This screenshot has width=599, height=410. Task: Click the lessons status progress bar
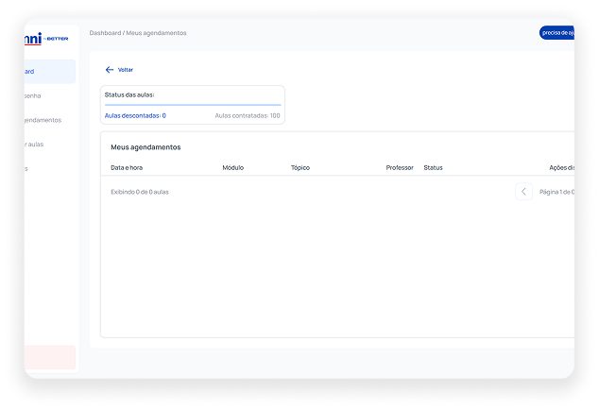click(192, 104)
